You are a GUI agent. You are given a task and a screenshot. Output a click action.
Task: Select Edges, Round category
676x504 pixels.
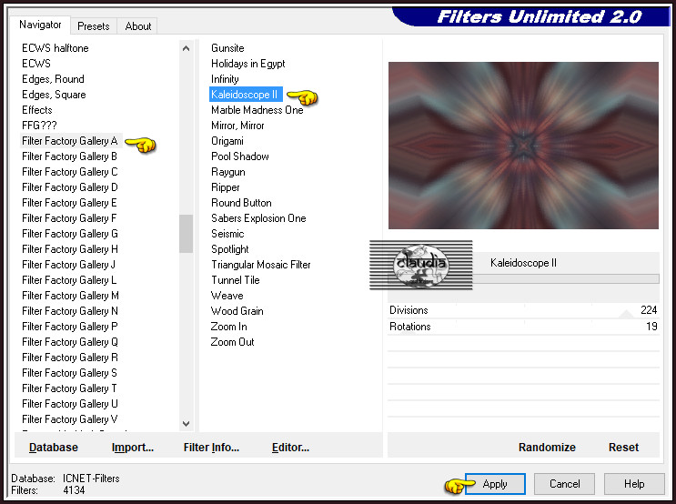click(53, 79)
